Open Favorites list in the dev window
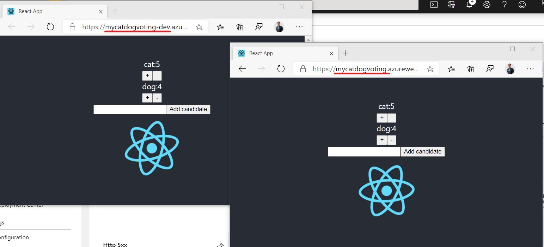 point(220,27)
